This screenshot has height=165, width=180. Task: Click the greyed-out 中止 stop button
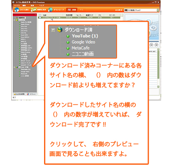click(x=81, y=10)
